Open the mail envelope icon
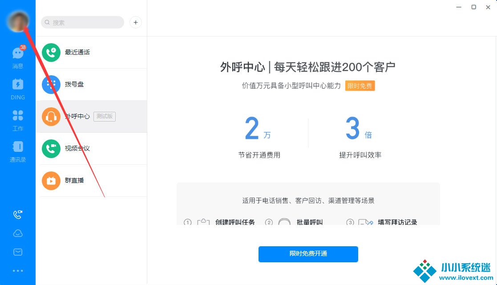Screen dimensions: 497x285 point(18,252)
